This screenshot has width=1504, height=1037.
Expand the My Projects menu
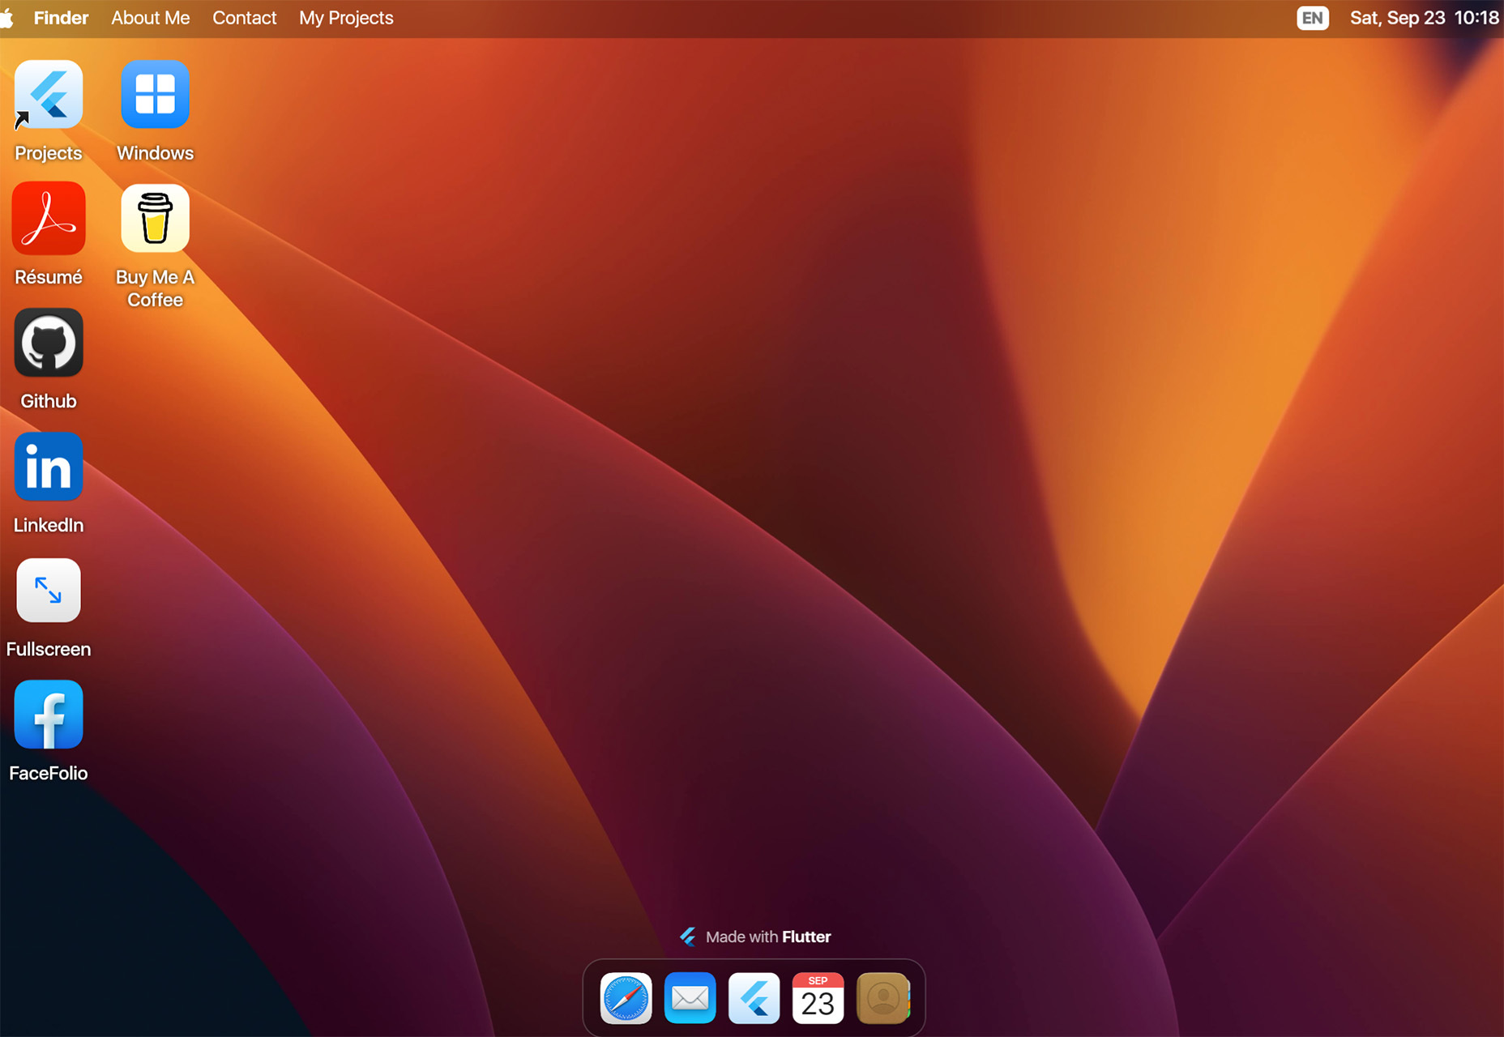point(346,18)
